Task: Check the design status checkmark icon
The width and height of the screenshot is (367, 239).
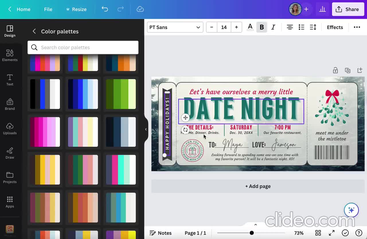Action: tap(345, 233)
